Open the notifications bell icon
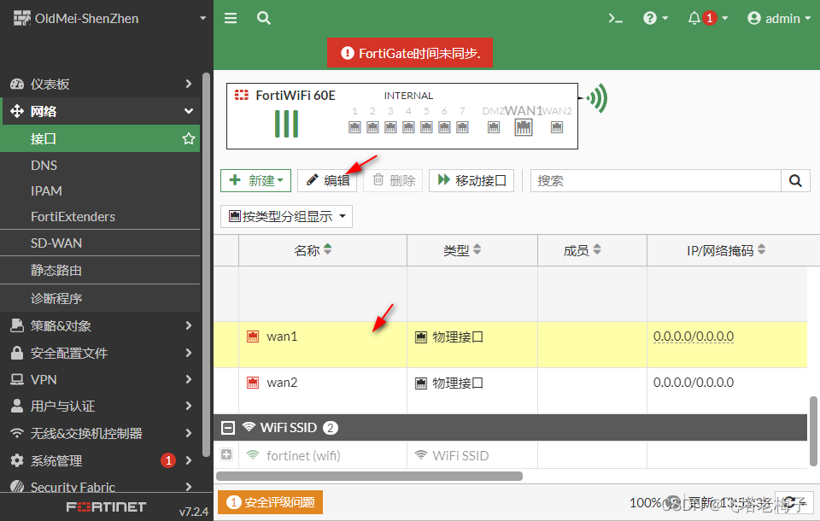 pos(707,18)
